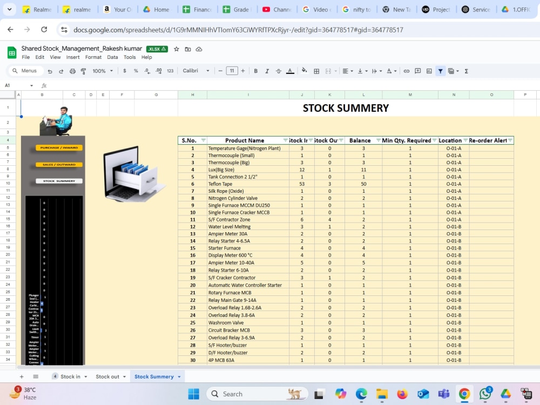Viewport: 540px width, 405px height.
Task: Open WhatsApp from the taskbar
Action: 485,394
